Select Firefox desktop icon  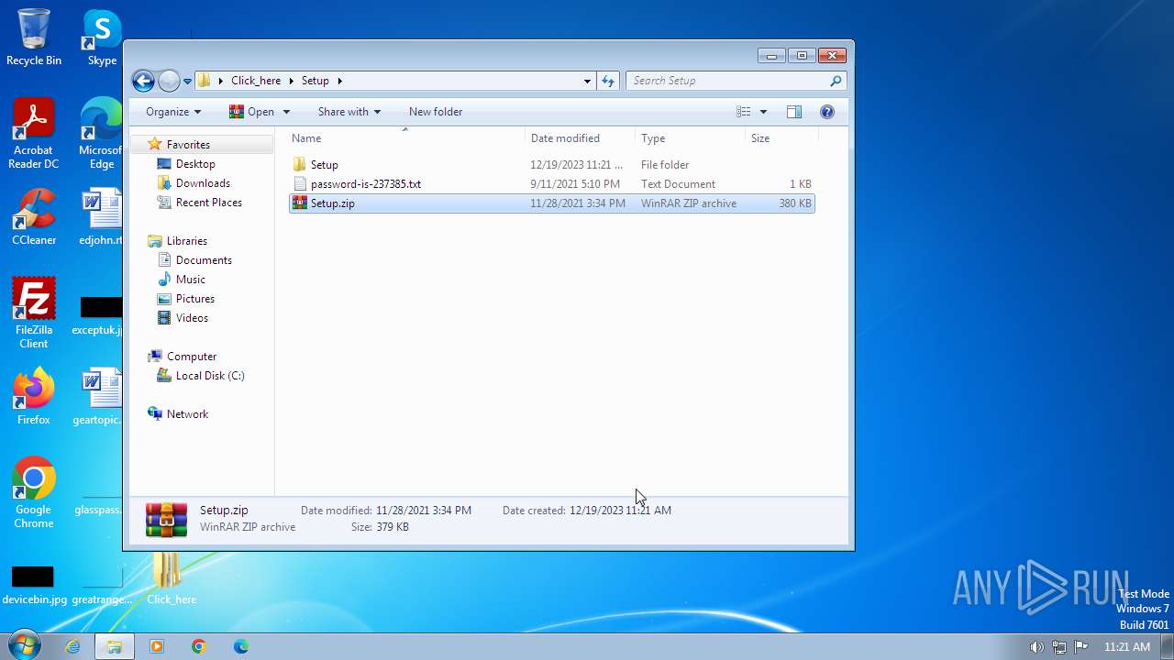coord(34,397)
